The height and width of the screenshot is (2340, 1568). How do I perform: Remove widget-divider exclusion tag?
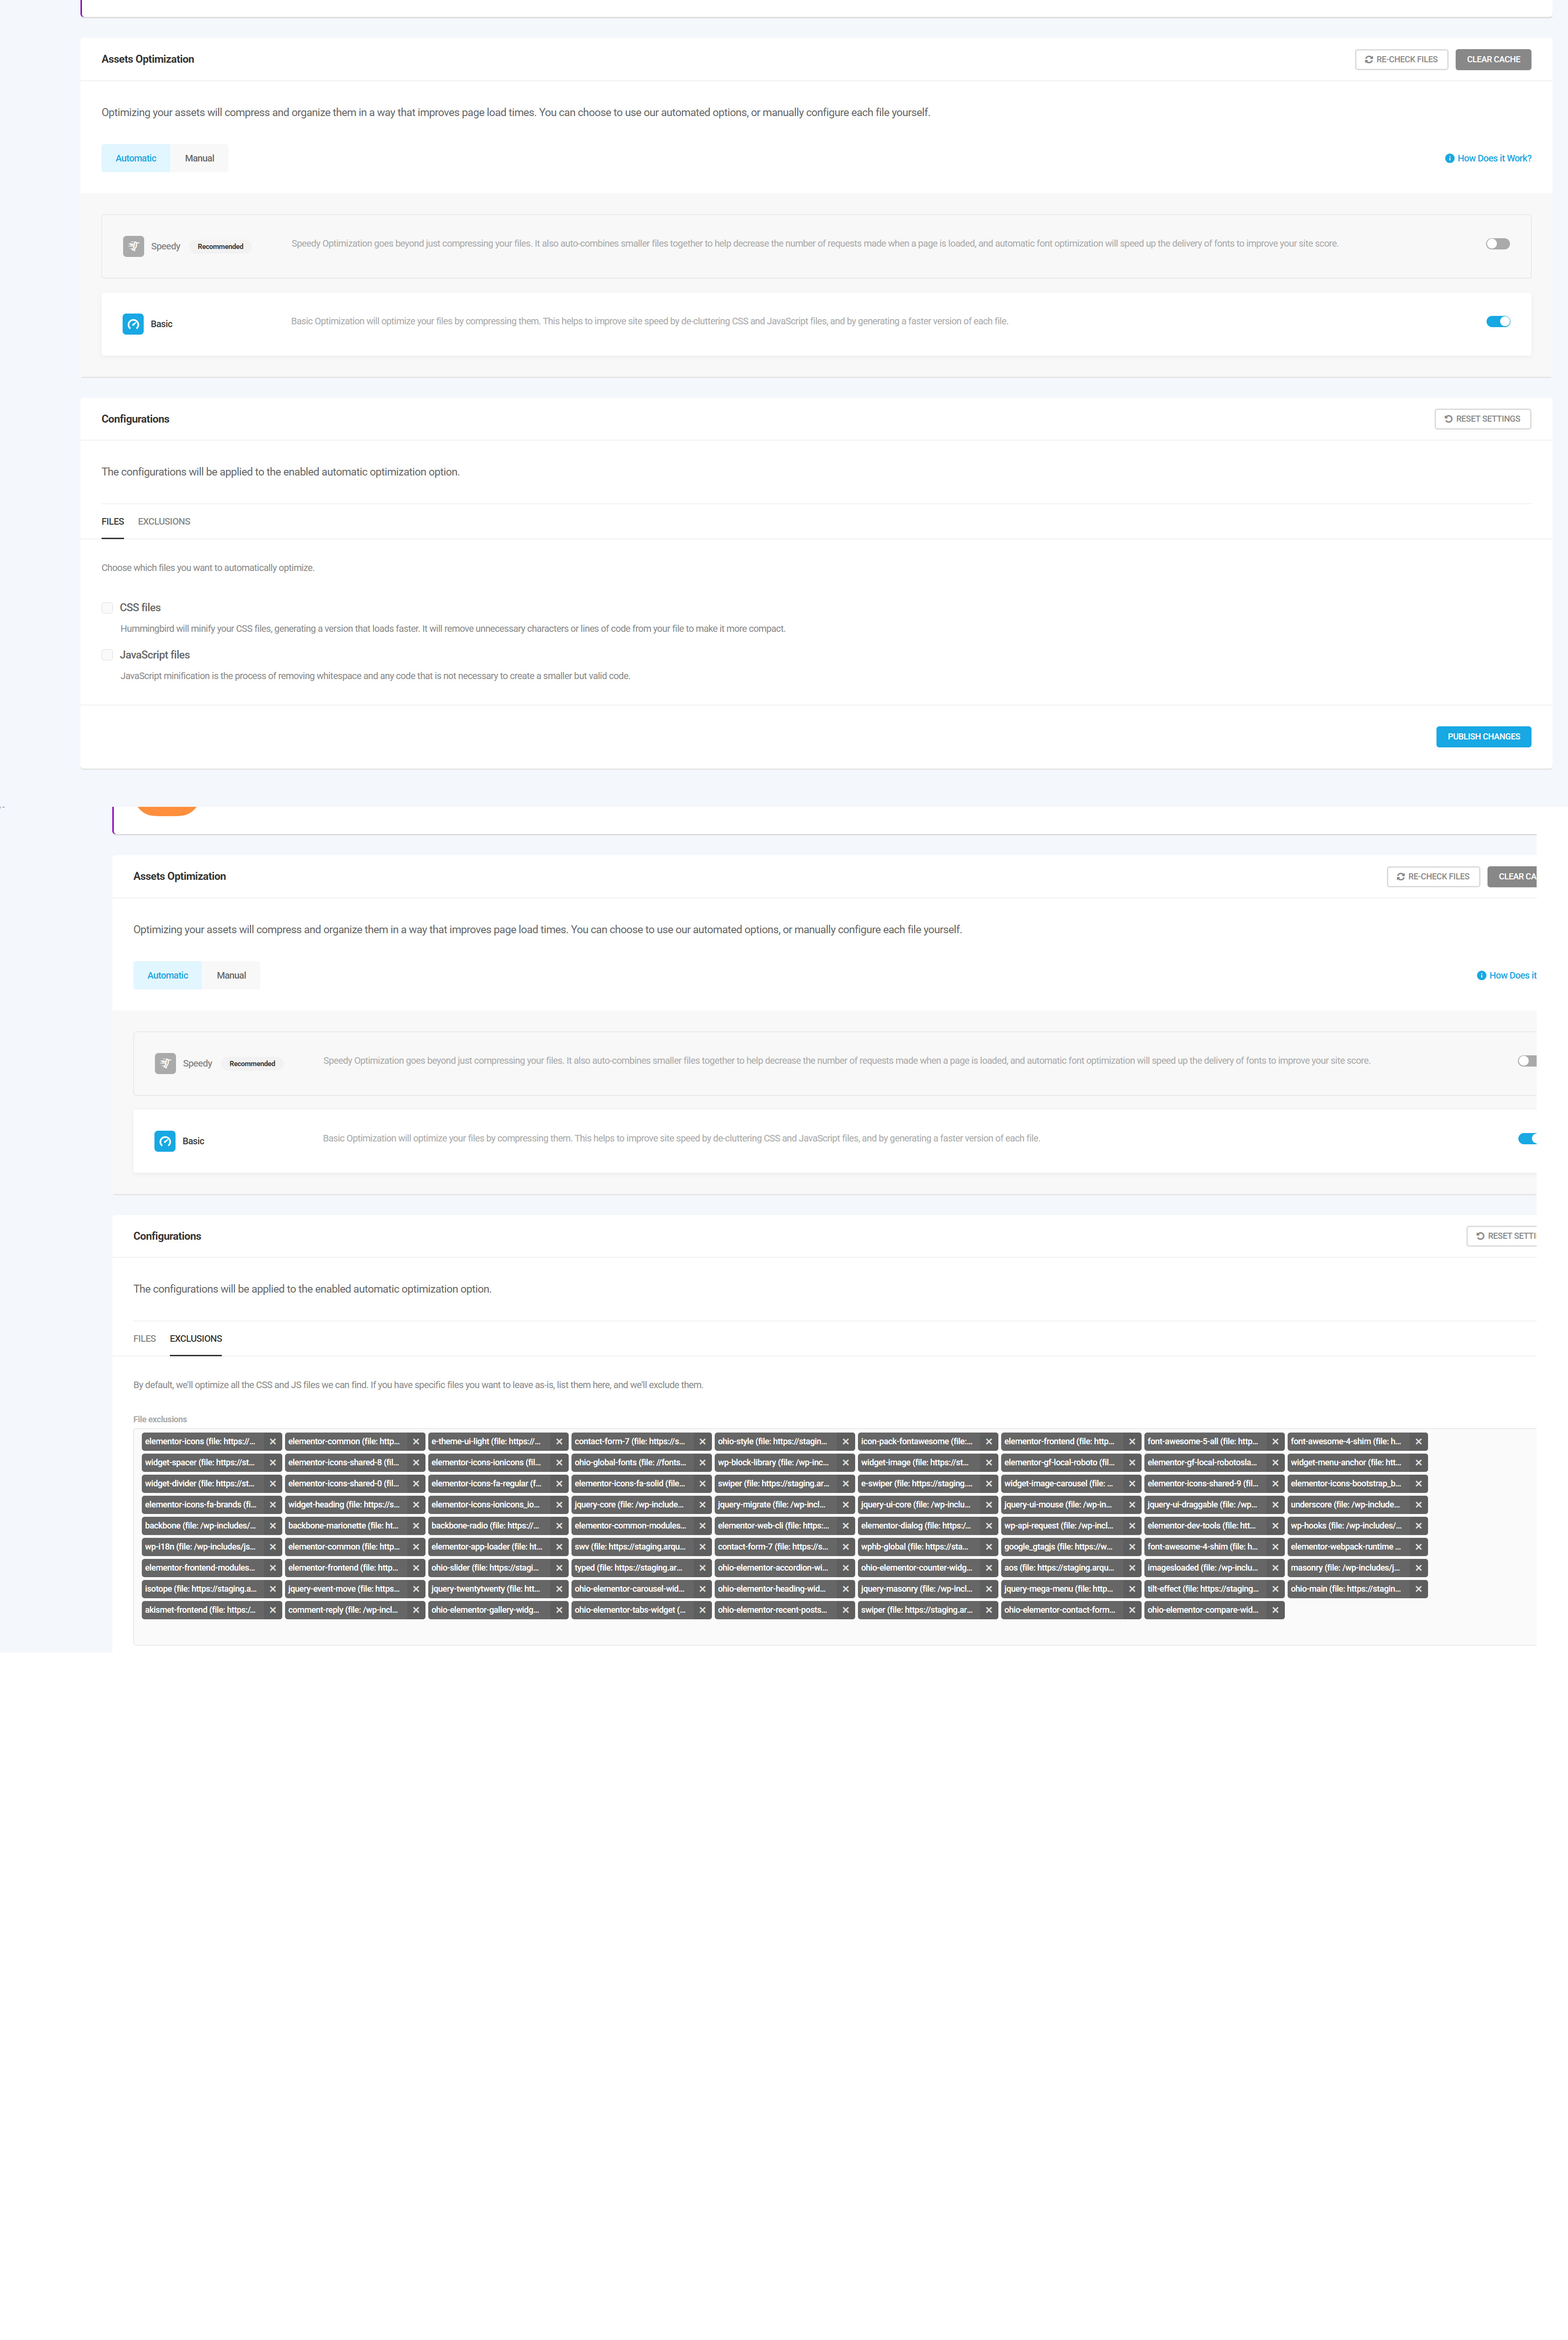pyautogui.click(x=272, y=1484)
